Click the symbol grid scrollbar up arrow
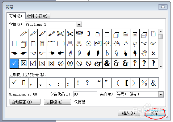Image resolution: width=173 pixels, height=122 pixels. coord(161,31)
